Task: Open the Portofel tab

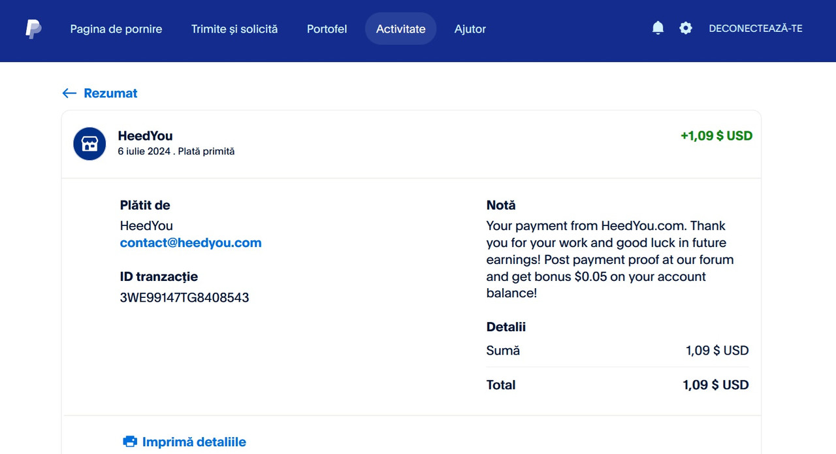Action: (327, 29)
